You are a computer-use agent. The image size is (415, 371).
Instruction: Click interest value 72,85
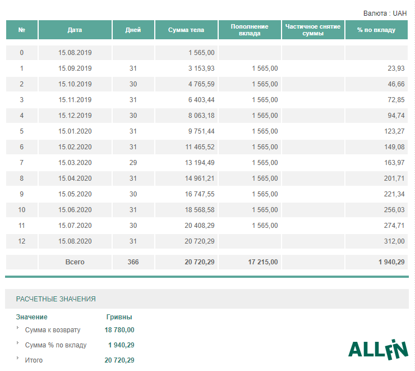396,100
